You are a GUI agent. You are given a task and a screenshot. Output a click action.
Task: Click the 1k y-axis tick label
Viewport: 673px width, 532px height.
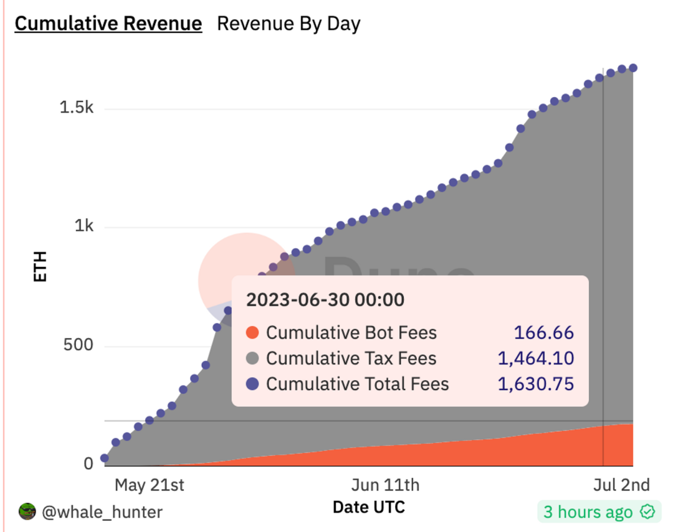(84, 225)
